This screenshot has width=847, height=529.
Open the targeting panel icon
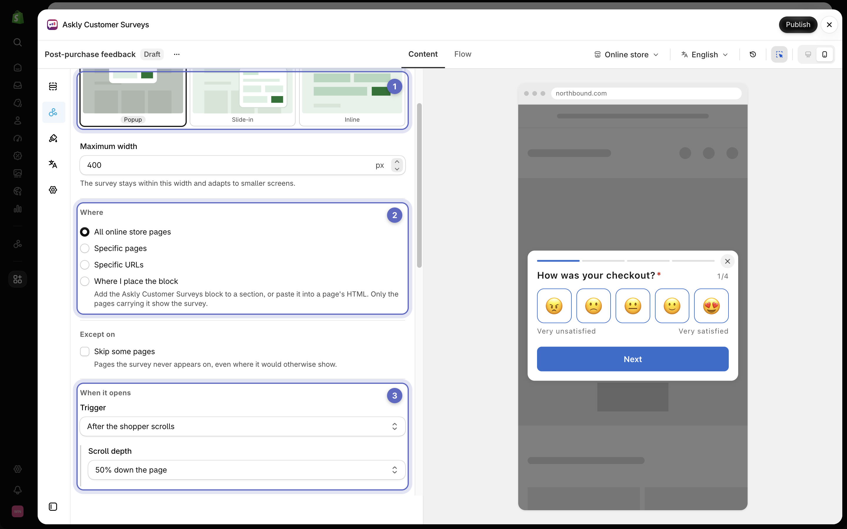click(x=53, y=112)
